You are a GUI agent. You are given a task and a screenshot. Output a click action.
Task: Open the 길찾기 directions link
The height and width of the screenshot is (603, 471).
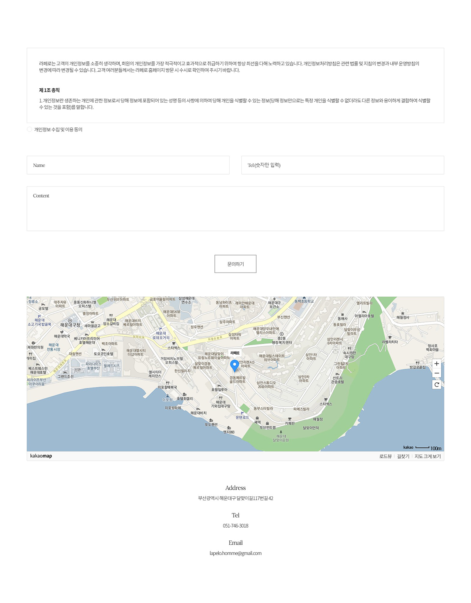[x=403, y=456]
